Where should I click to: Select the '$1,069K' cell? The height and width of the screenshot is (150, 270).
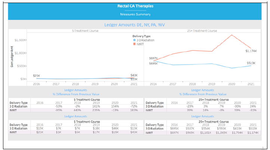pyautogui.click(x=221, y=133)
